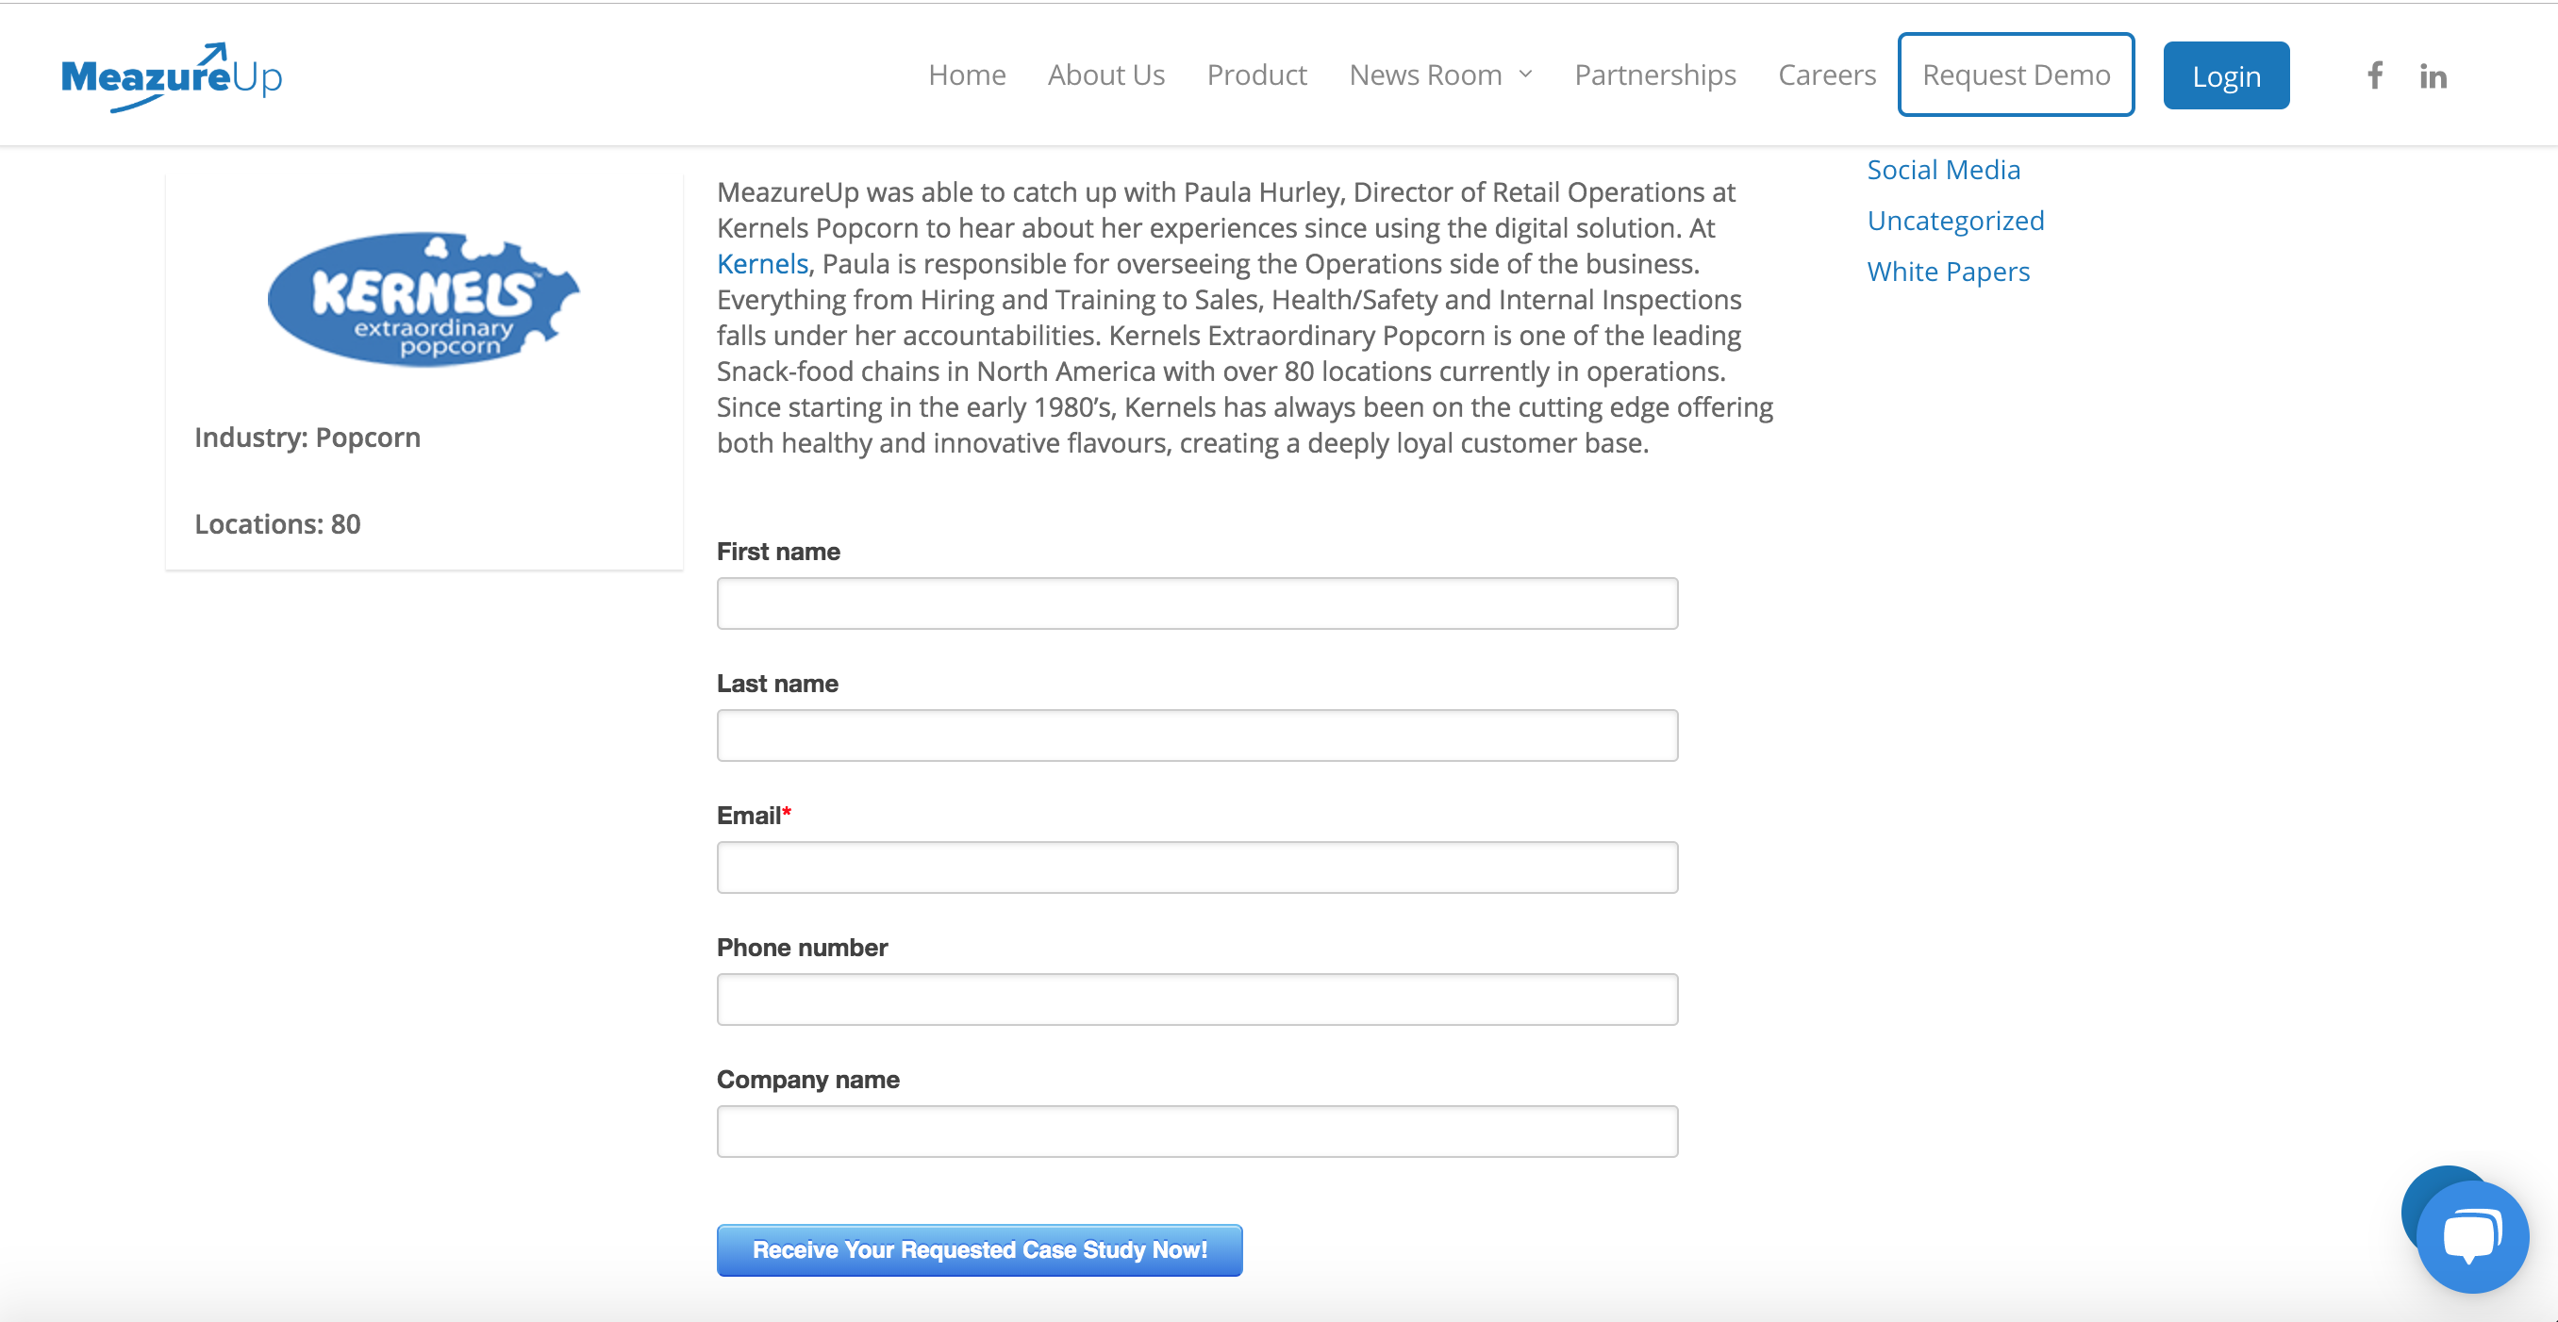
Task: Select the Partnerships navigation tab
Action: point(1656,73)
